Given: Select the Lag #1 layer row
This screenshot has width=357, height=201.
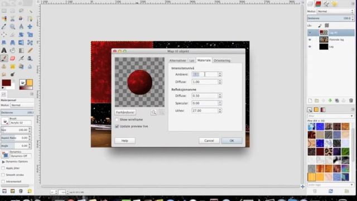Looking at the screenshot, I should click(x=331, y=33).
